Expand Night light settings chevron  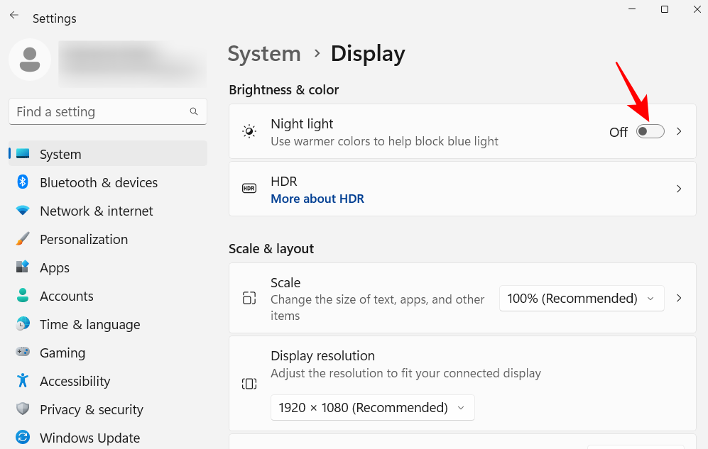pos(679,131)
